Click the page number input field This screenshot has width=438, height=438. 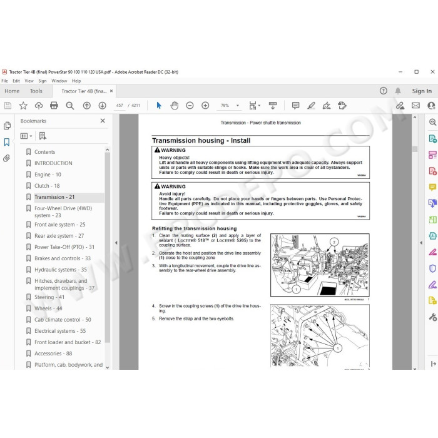click(x=120, y=106)
